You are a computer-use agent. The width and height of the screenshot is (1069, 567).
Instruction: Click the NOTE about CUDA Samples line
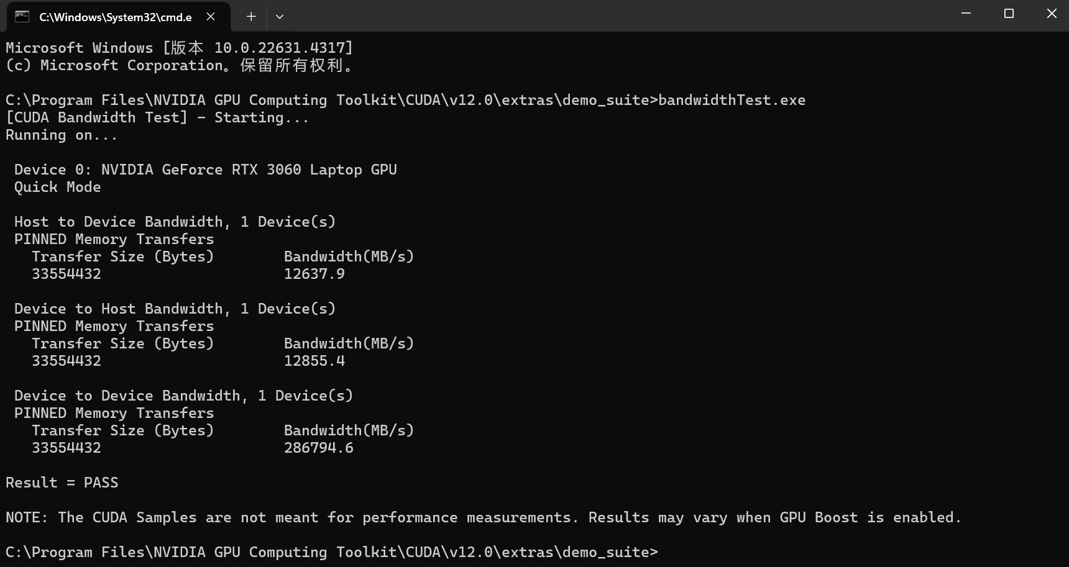pos(484,517)
